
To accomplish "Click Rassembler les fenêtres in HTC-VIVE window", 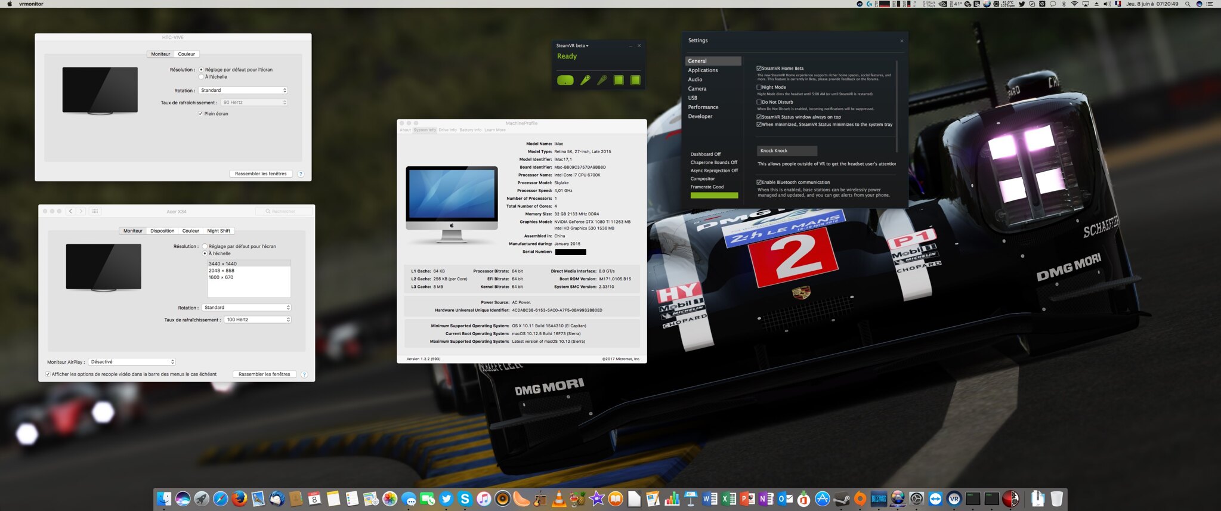I will [x=261, y=174].
